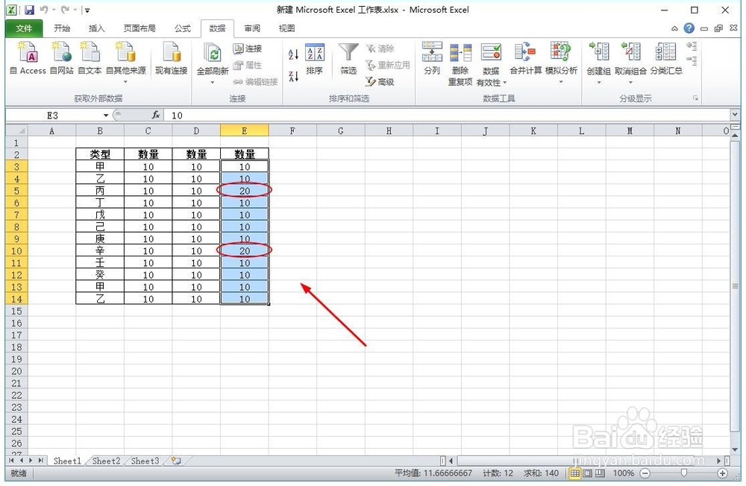Screen dimensions: 746x486
Task: Refresh all data (全部刷新)
Action: pos(213,60)
